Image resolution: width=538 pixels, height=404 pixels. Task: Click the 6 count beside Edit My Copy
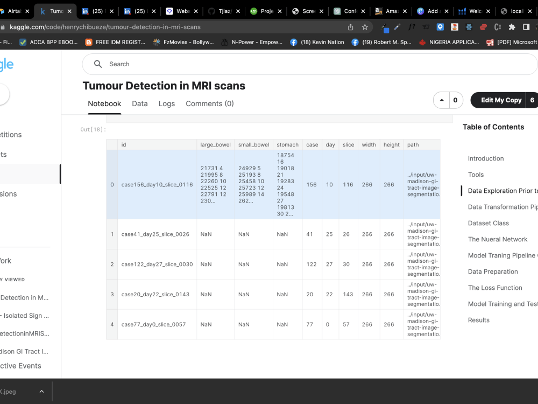tap(532, 100)
